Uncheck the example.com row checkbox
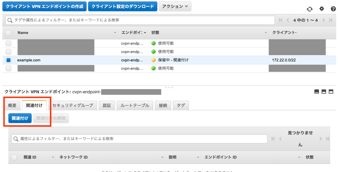This screenshot has height=172, width=338. (x=8, y=60)
